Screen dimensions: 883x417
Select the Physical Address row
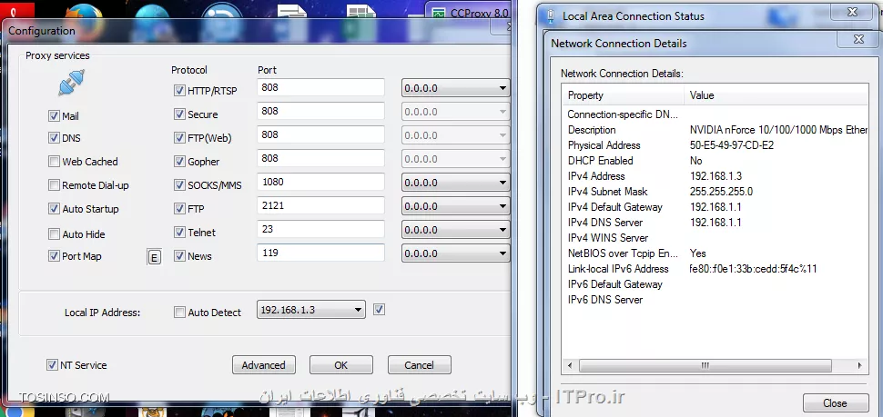click(716, 145)
